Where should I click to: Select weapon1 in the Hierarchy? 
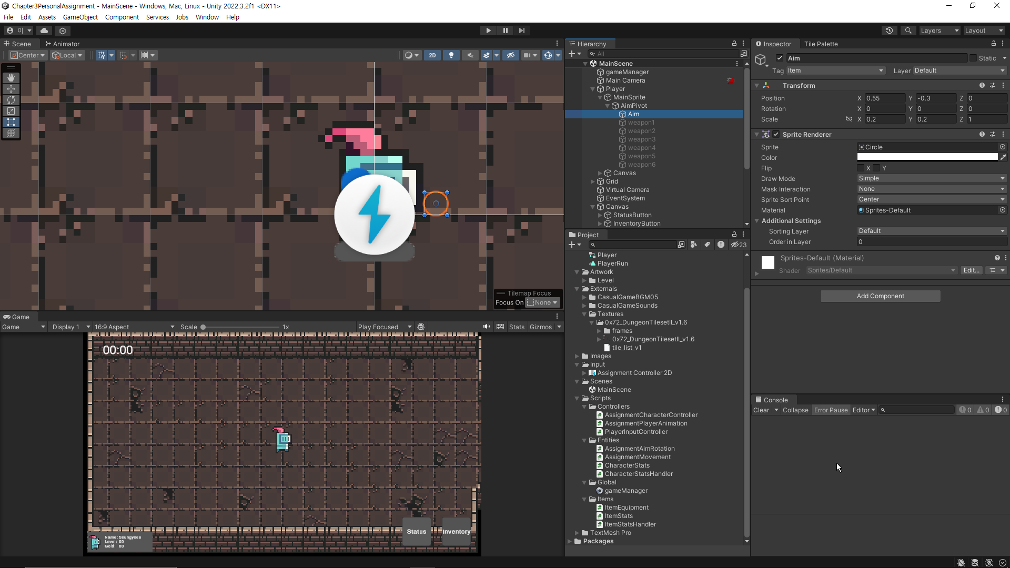641,123
